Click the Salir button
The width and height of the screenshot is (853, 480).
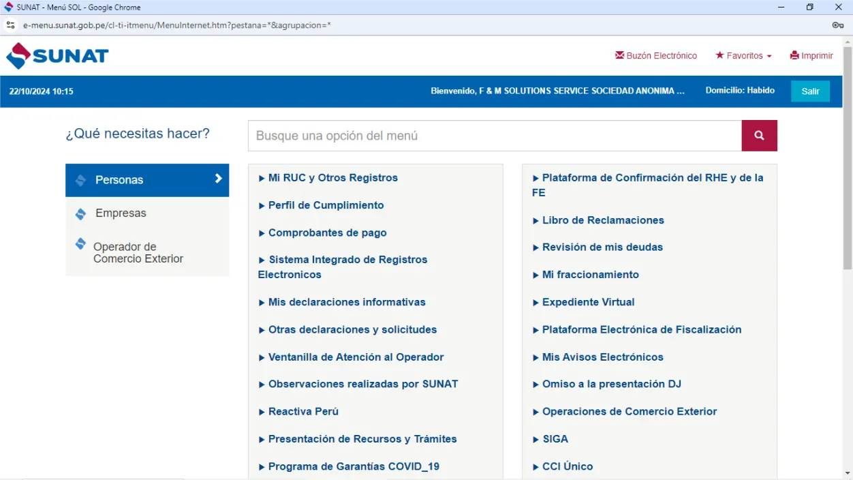click(810, 91)
